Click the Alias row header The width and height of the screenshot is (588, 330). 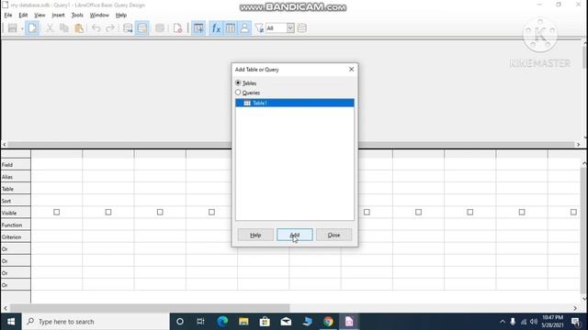tap(16, 177)
